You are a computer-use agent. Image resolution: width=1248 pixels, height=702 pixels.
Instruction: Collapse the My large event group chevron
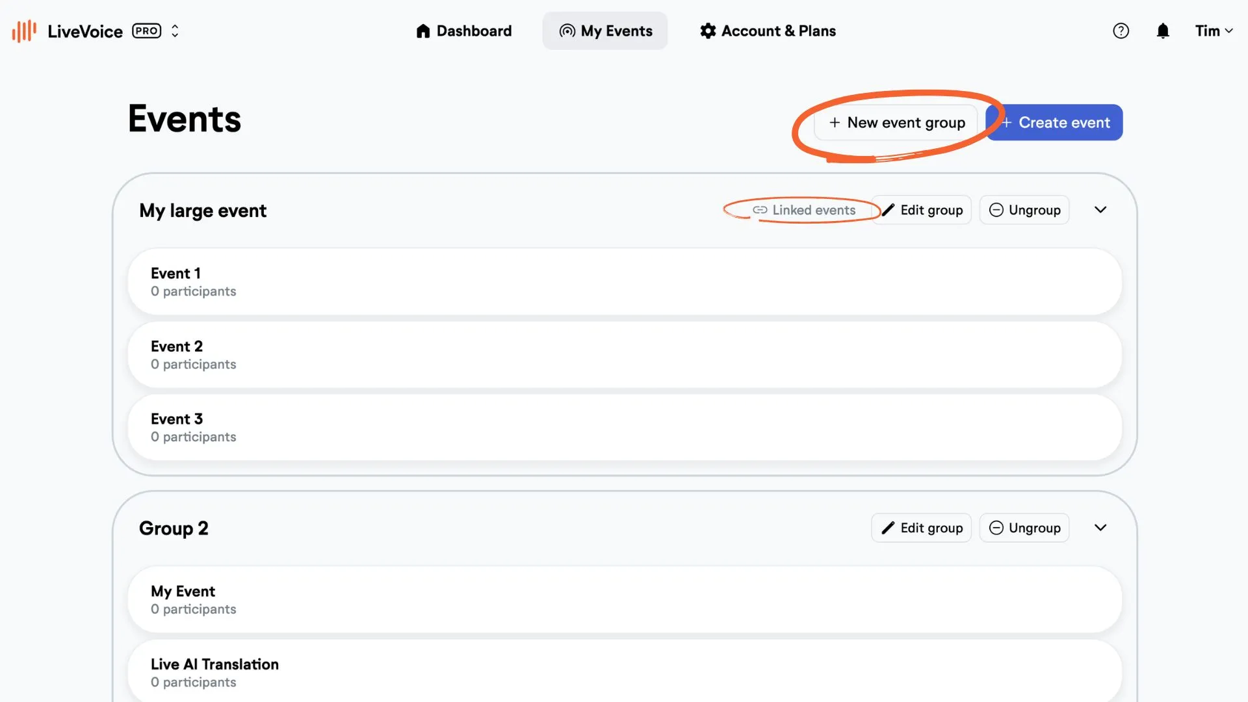[1100, 210]
